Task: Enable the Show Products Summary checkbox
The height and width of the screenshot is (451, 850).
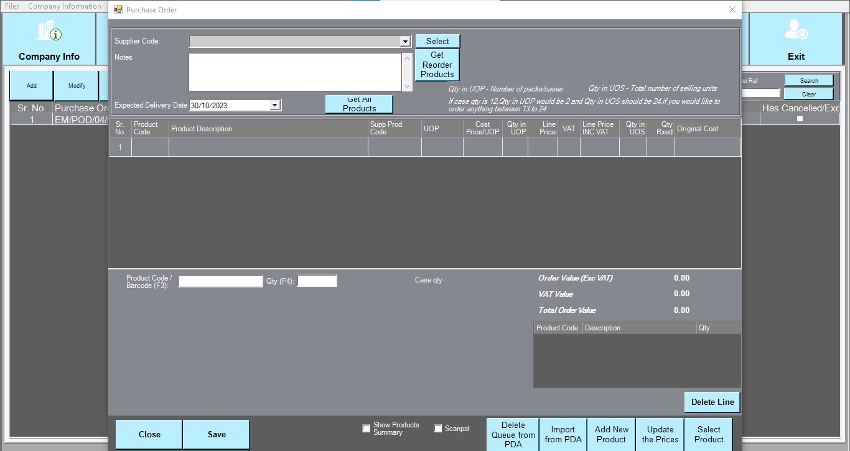Action: (367, 429)
